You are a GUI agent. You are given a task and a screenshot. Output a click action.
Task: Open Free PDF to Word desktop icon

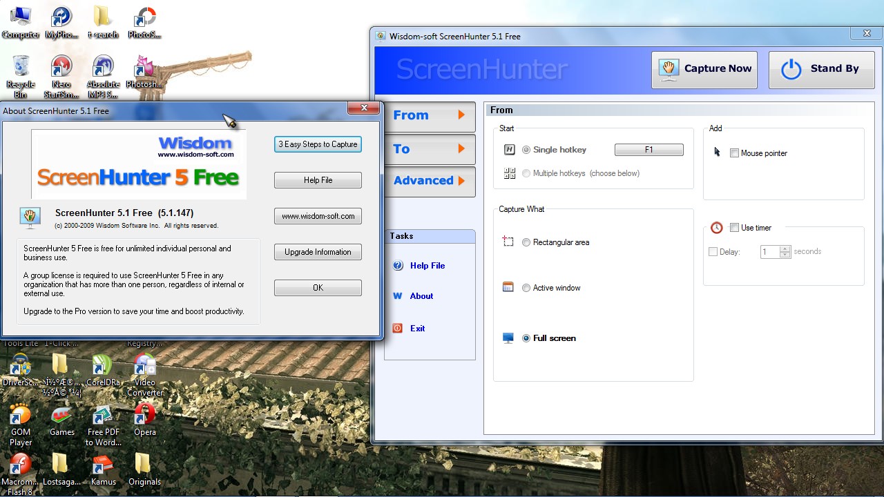(x=103, y=425)
